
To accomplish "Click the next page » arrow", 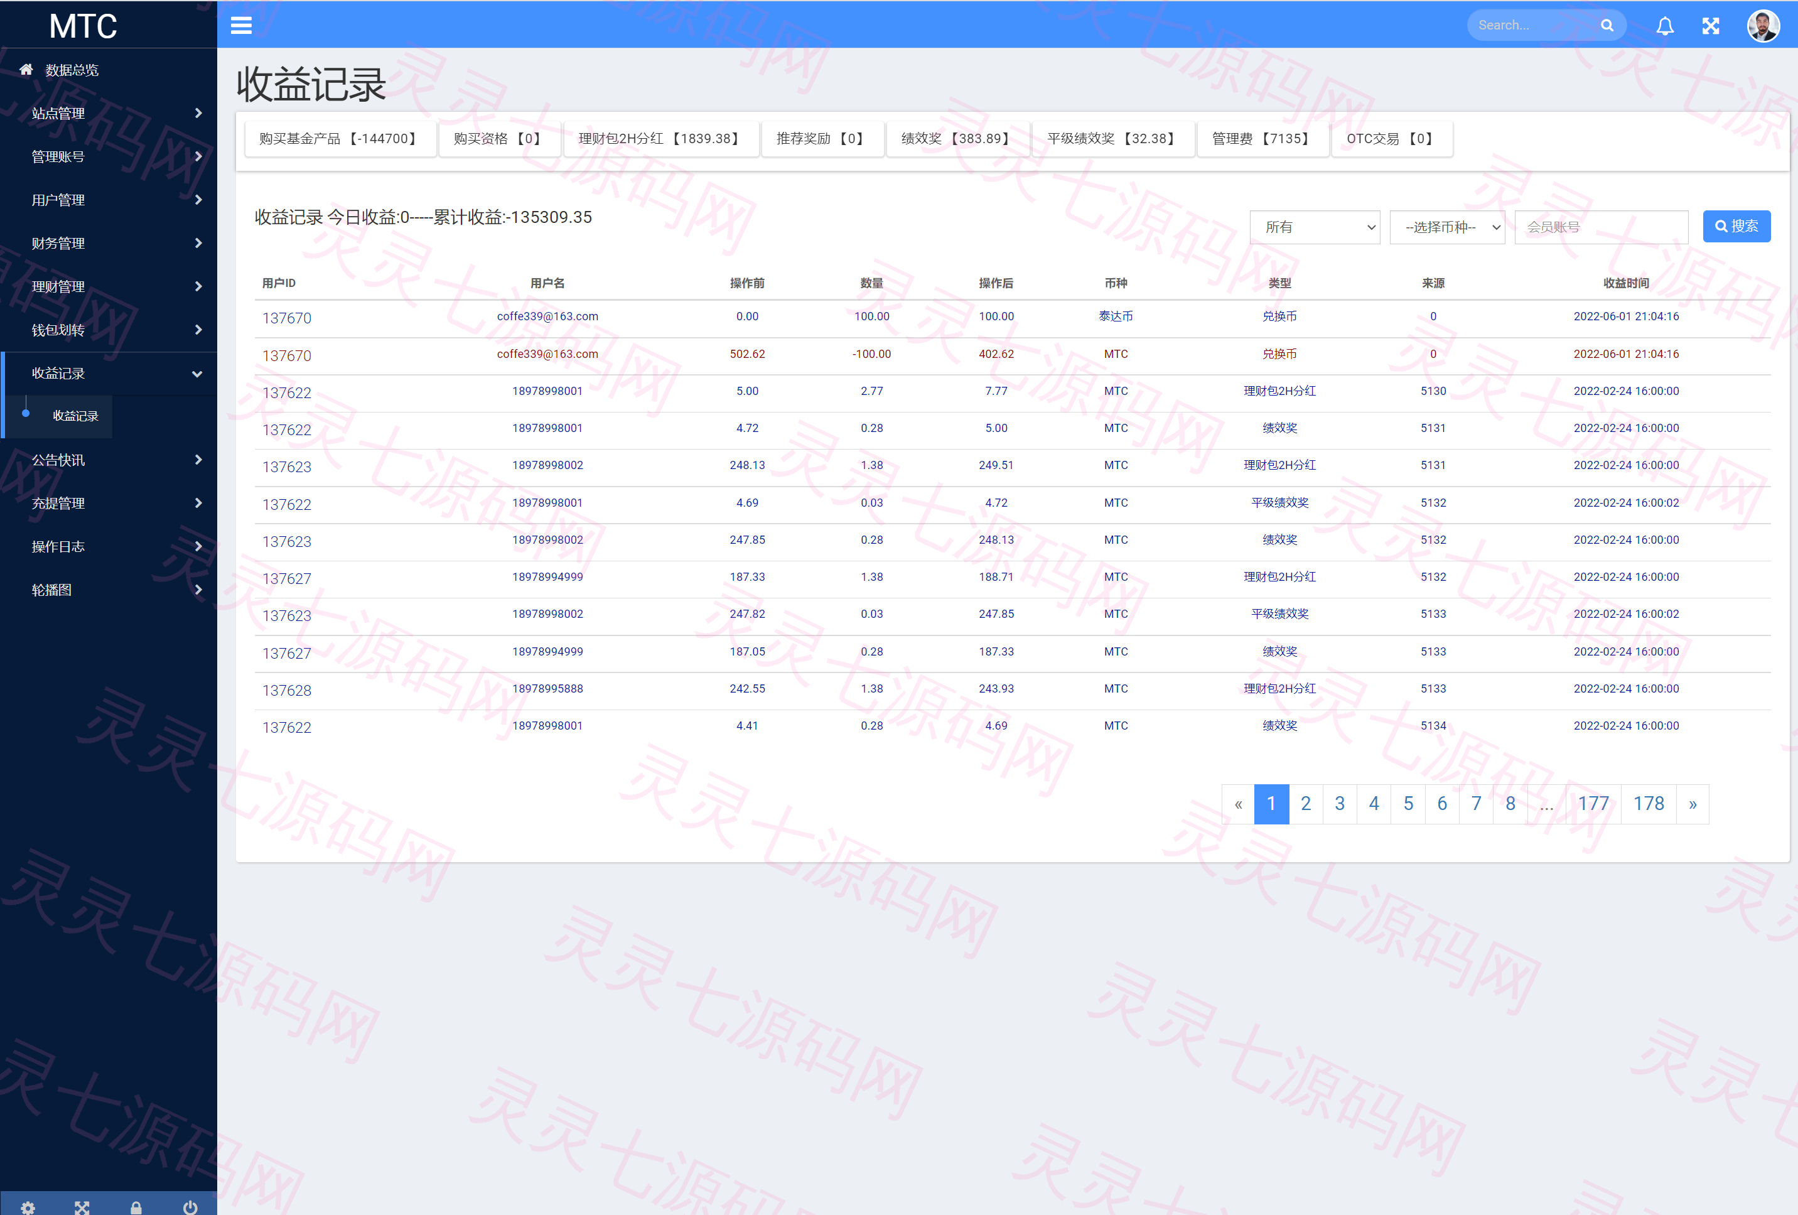I will tap(1693, 804).
